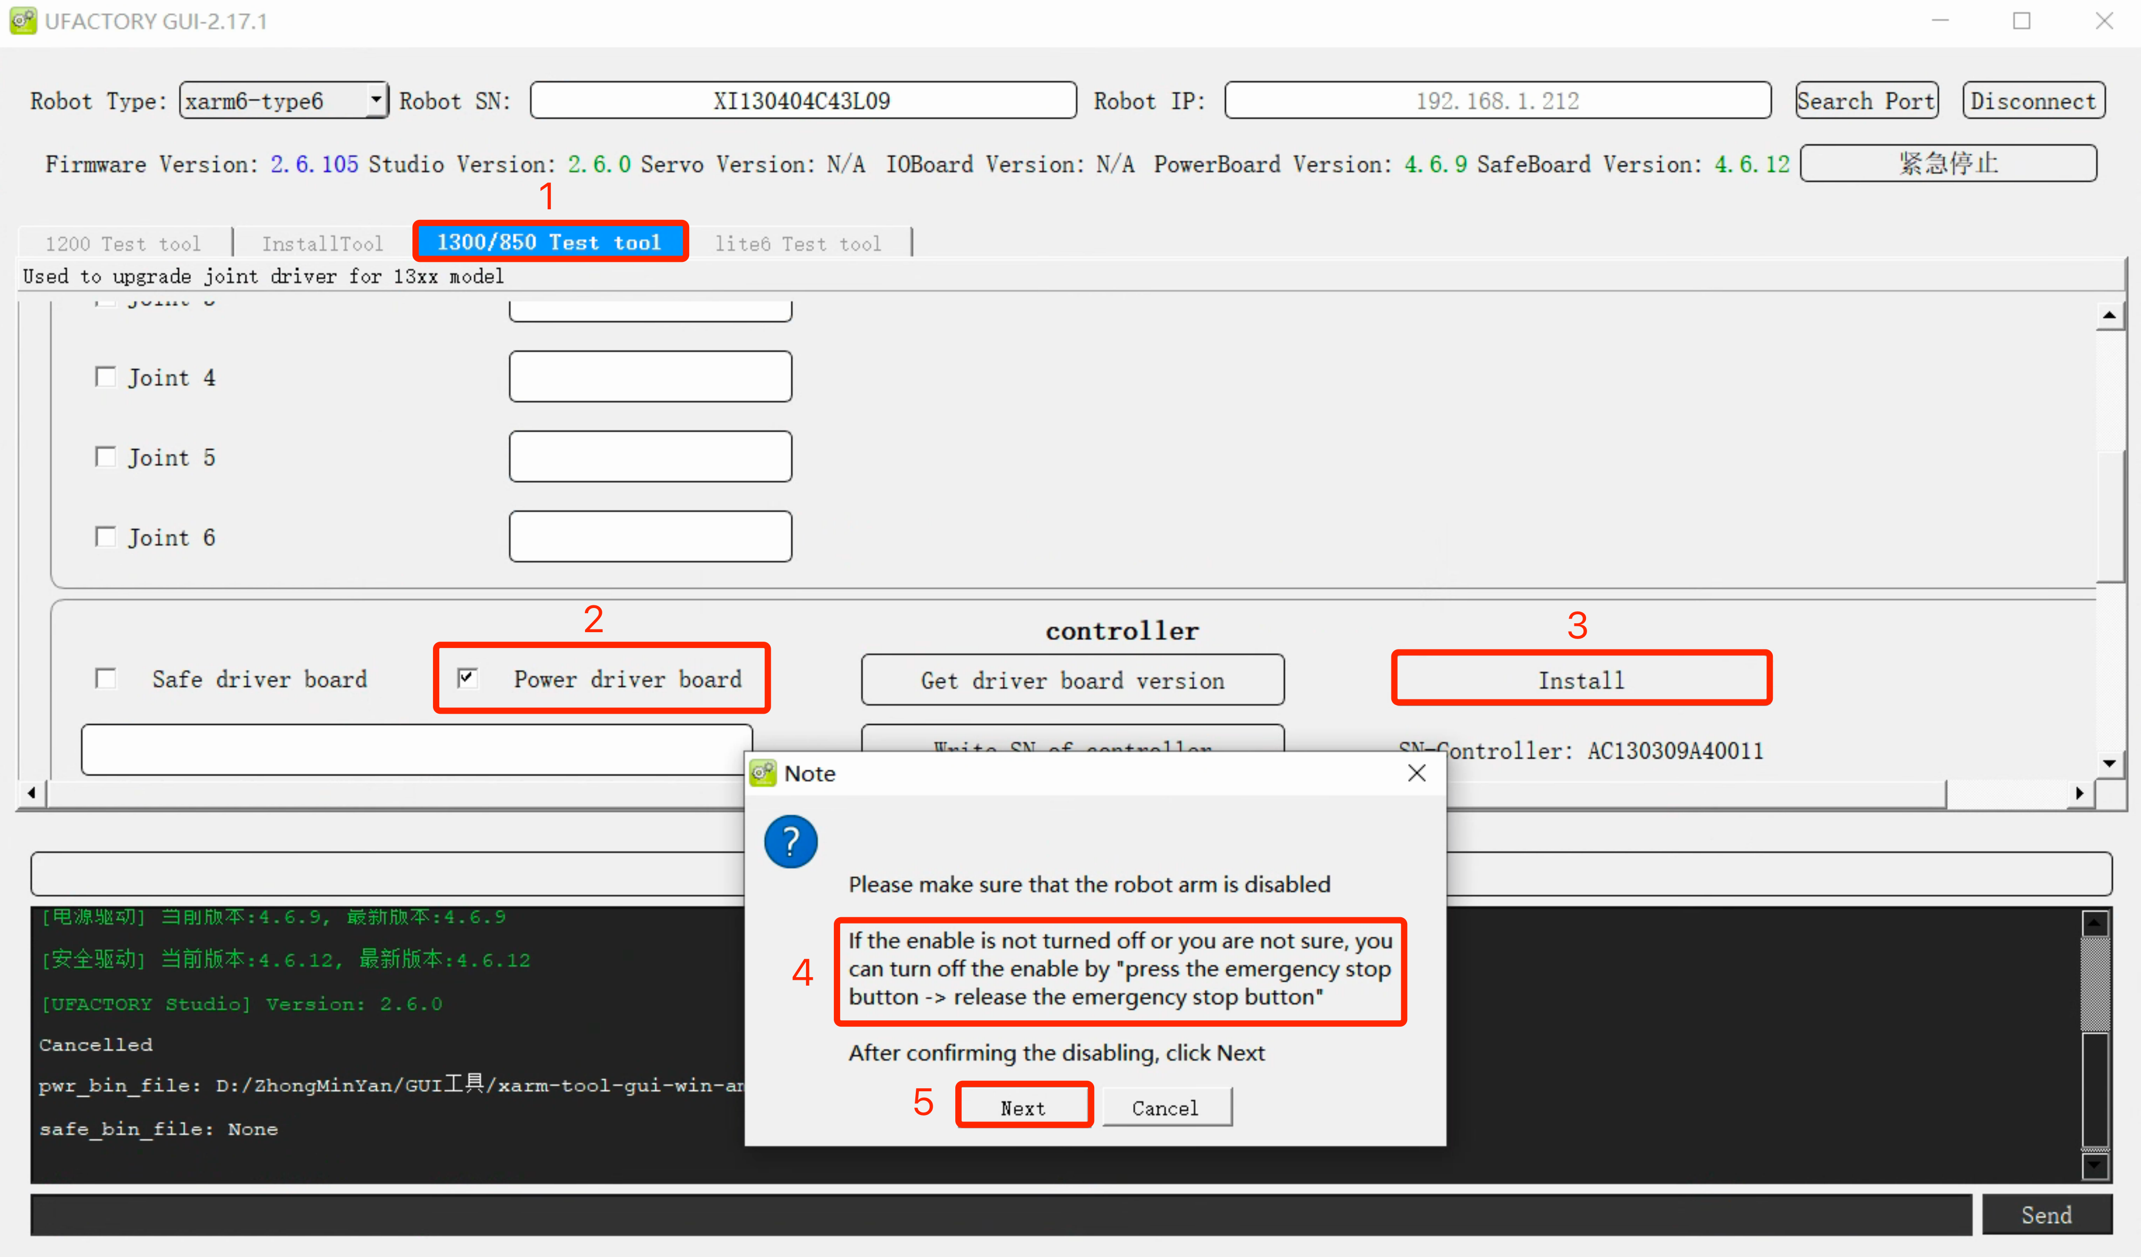Enable the Joint 6 checkbox

(x=105, y=536)
